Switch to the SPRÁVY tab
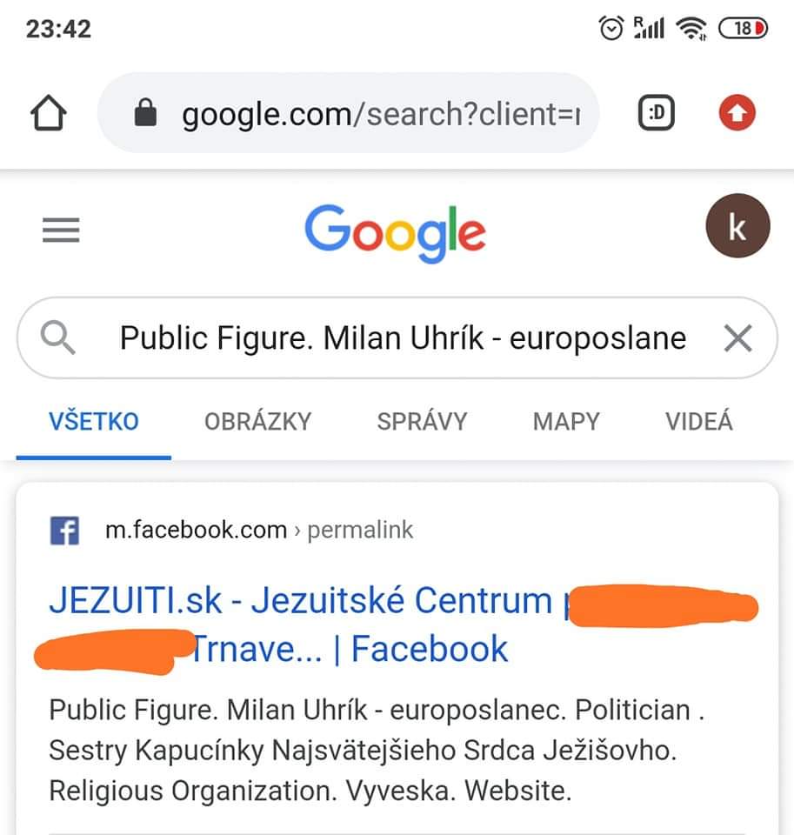The width and height of the screenshot is (794, 835). [x=422, y=422]
